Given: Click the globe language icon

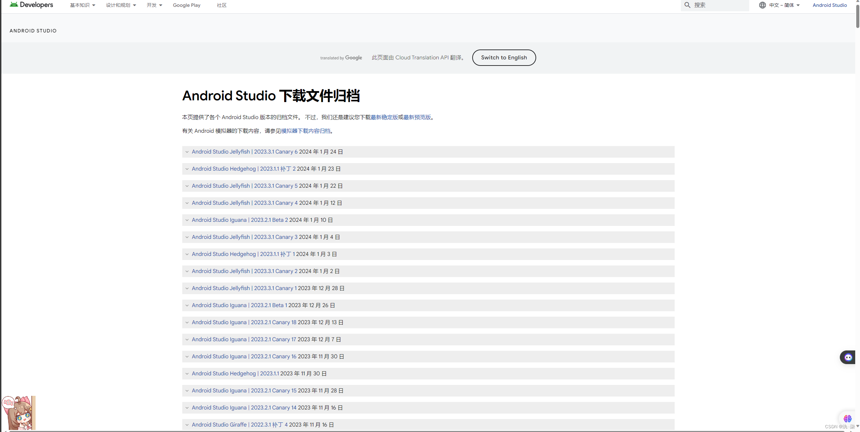Looking at the screenshot, I should pos(762,5).
